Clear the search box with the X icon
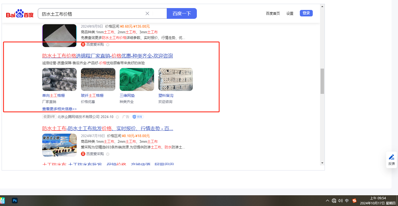The image size is (398, 206). pyautogui.click(x=147, y=13)
